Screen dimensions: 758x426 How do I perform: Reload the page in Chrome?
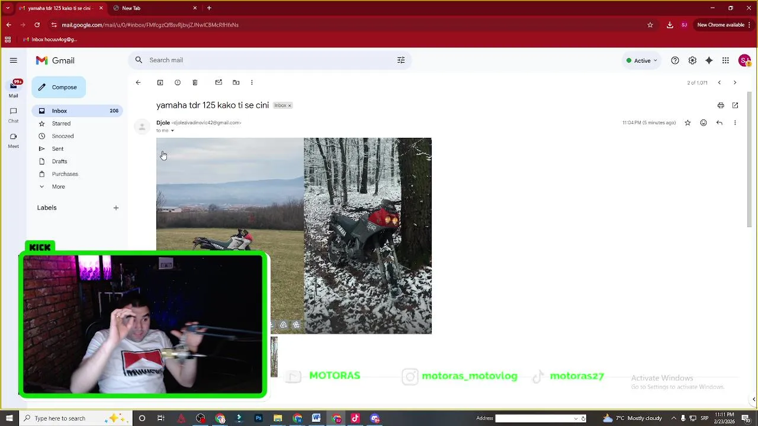point(37,25)
